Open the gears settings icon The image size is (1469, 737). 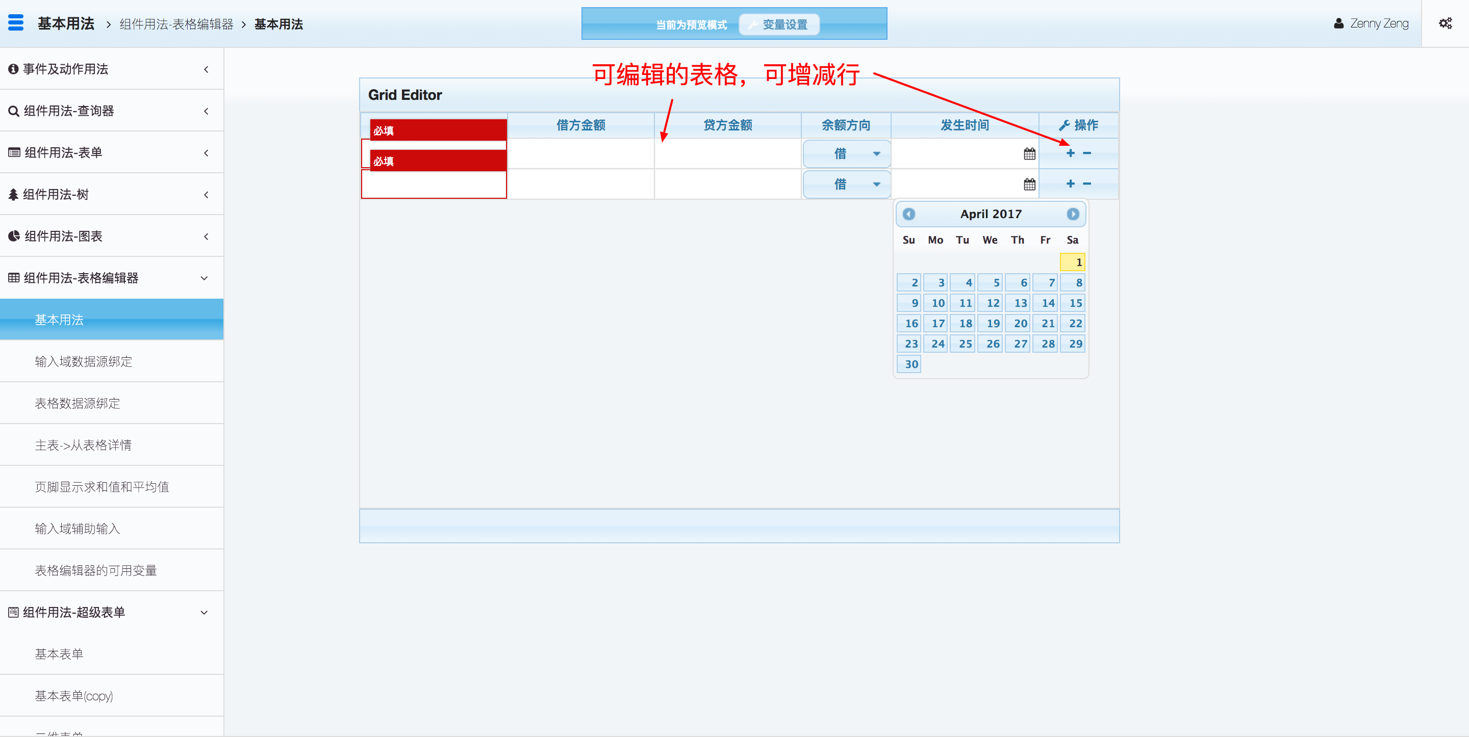[x=1445, y=23]
